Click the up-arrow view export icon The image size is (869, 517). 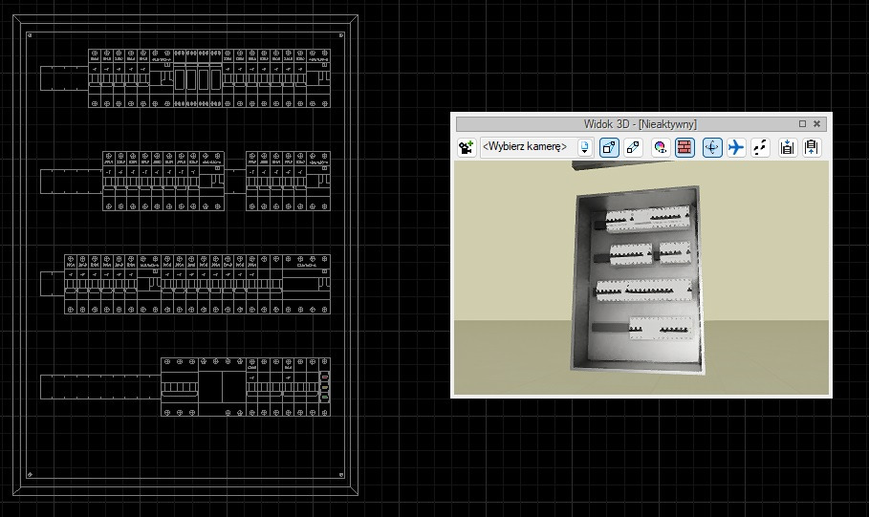812,147
